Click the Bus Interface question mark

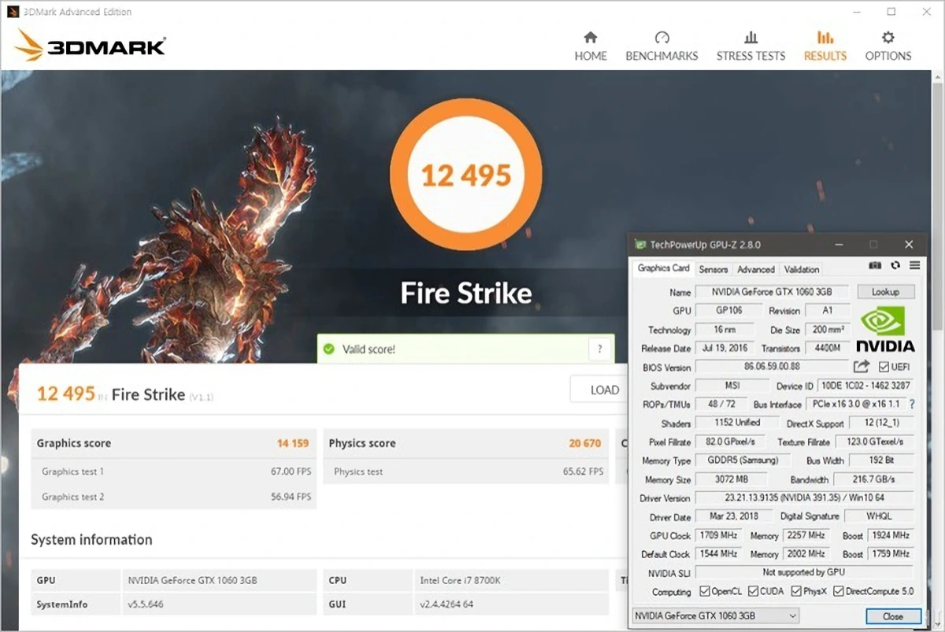click(x=912, y=405)
